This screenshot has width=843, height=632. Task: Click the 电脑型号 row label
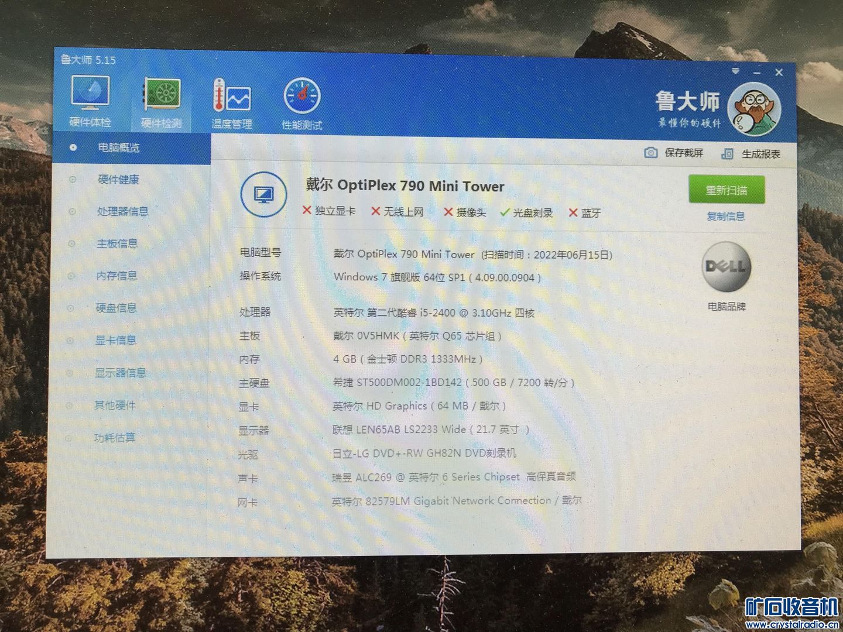click(x=261, y=252)
